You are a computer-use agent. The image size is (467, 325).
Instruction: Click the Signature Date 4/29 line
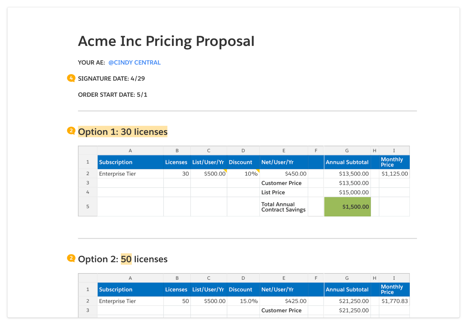(111, 78)
